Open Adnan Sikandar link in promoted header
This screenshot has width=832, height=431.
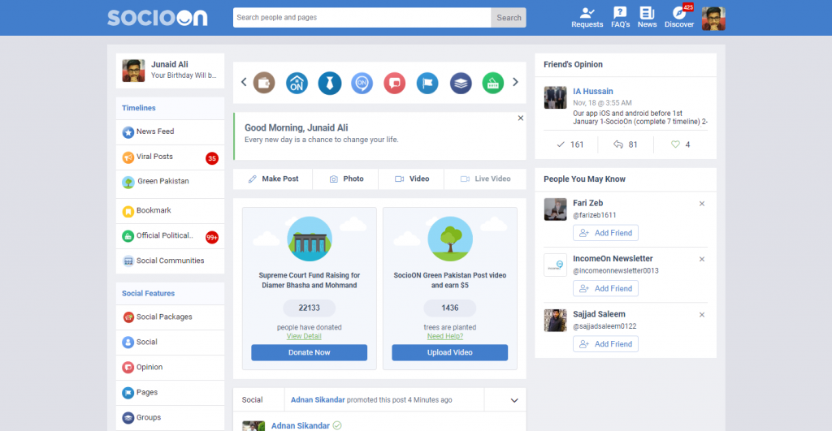[x=318, y=399]
